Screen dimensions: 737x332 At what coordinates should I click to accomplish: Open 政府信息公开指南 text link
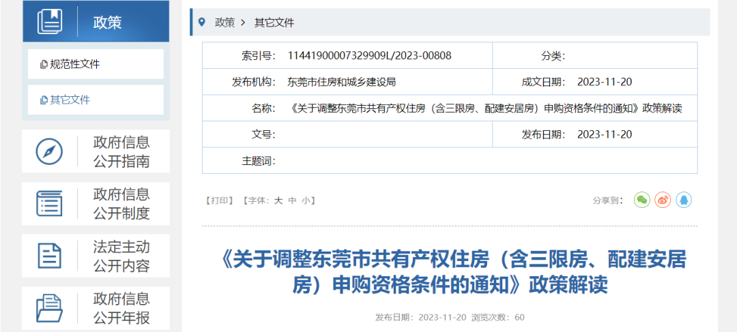pyautogui.click(x=121, y=151)
